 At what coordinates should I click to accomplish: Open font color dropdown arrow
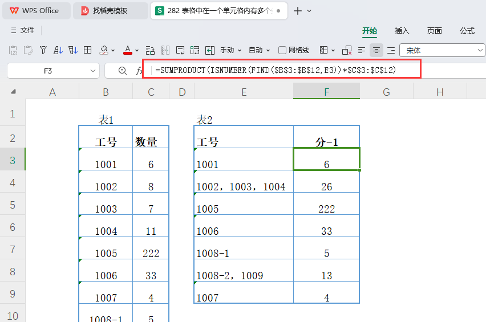(137, 50)
